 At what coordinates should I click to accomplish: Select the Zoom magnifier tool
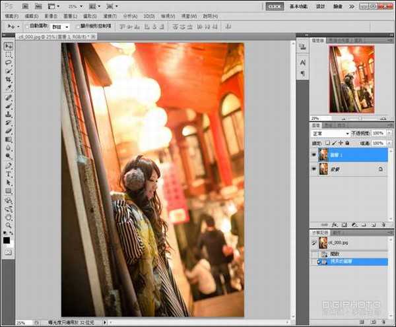click(9, 225)
